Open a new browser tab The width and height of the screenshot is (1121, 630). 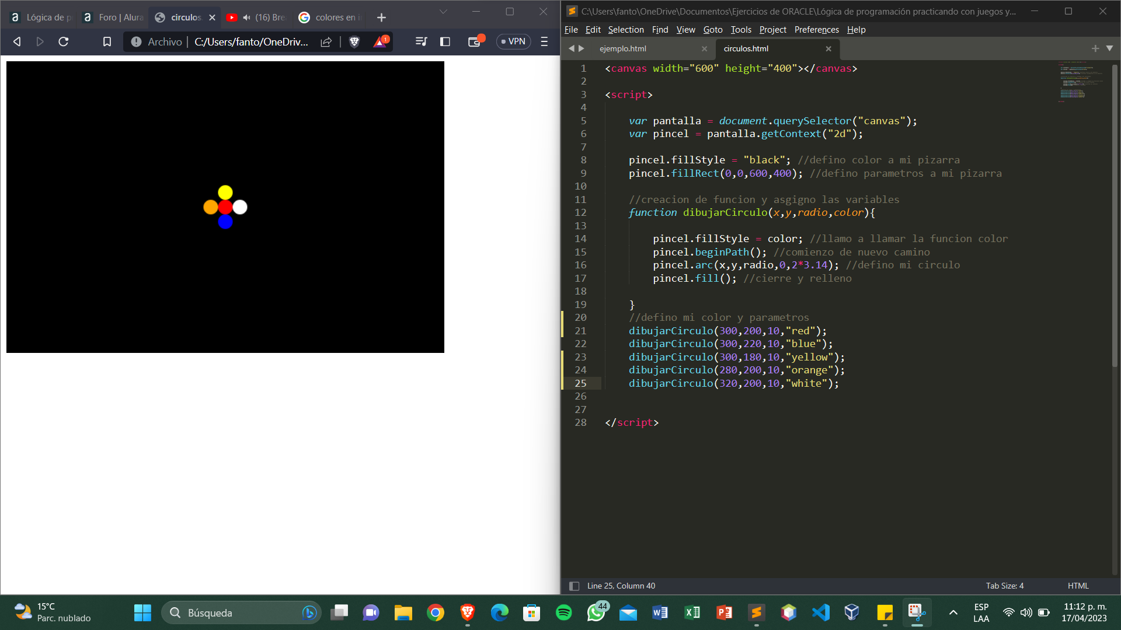click(x=381, y=17)
